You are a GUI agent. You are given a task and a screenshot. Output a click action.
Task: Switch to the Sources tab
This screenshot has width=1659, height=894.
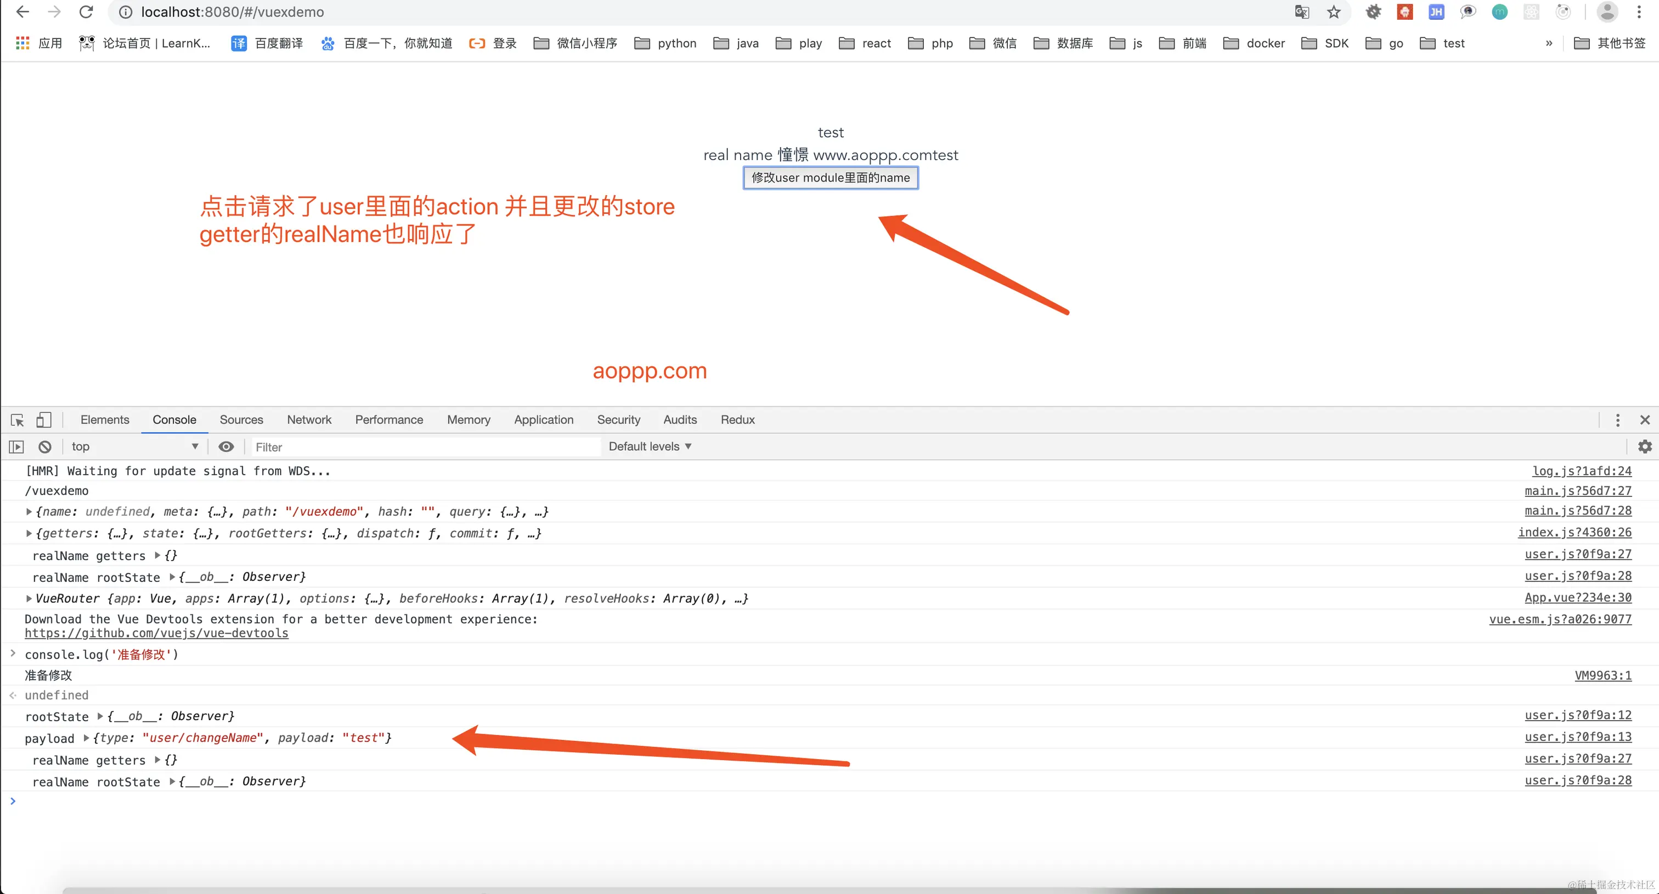coord(241,420)
